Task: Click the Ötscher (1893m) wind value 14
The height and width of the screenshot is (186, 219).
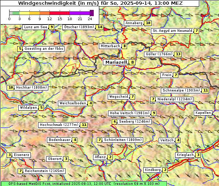Action: coord(100,27)
